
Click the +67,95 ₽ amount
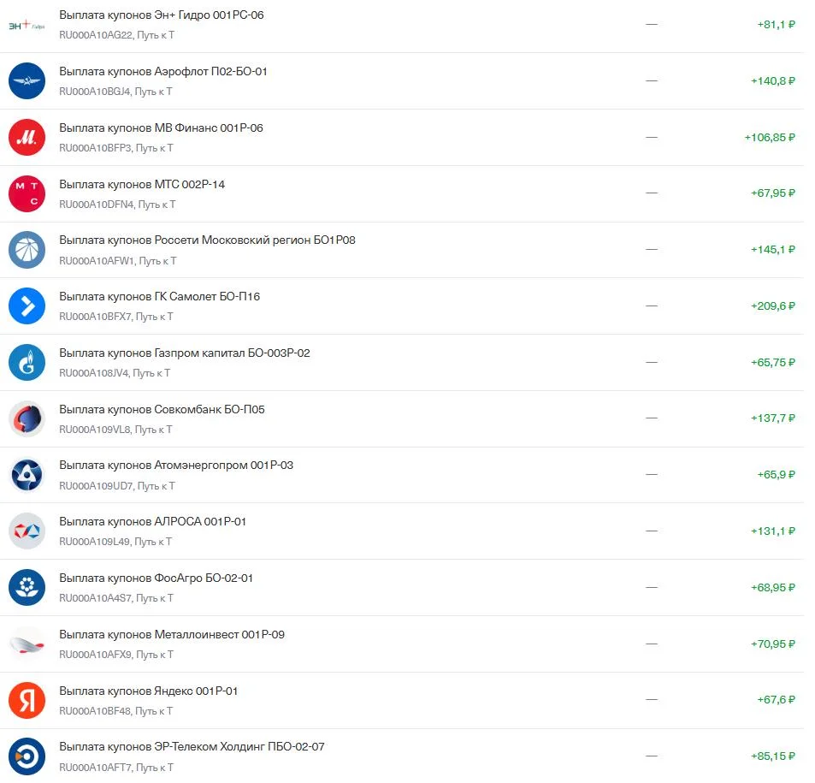click(773, 193)
